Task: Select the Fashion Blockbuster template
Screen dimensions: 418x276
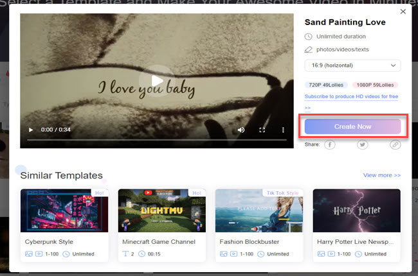Action: click(x=259, y=210)
